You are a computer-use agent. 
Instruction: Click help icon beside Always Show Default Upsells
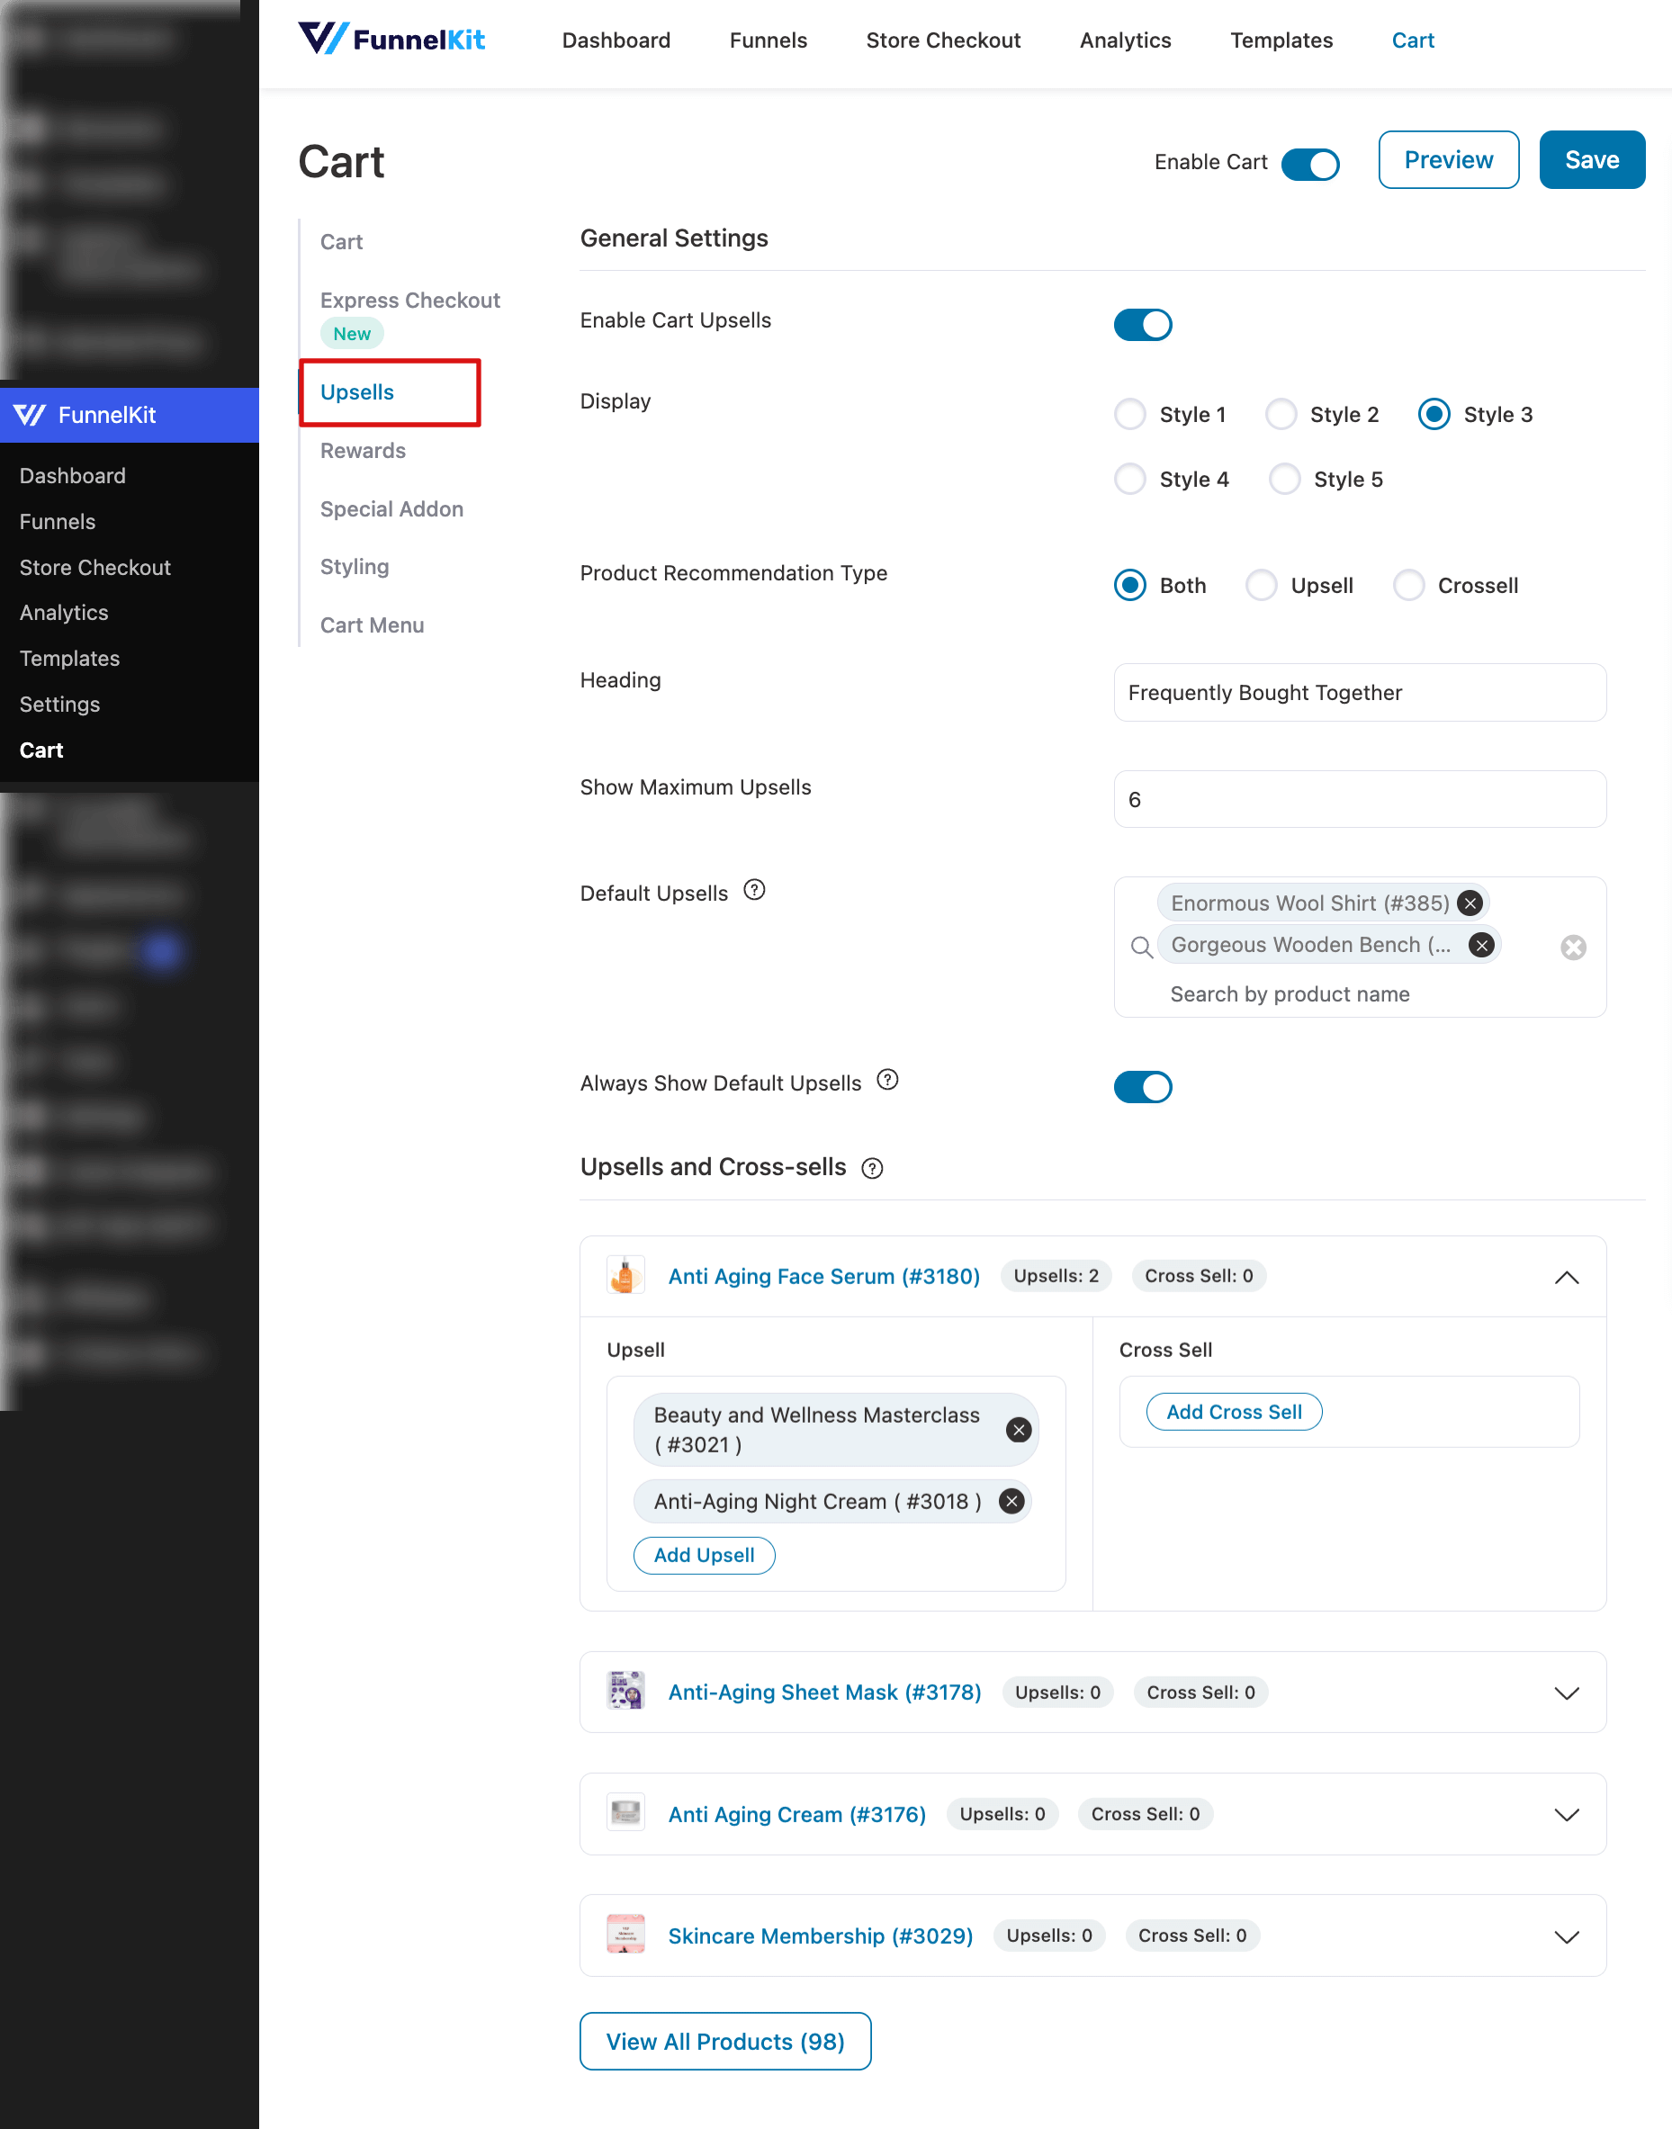(887, 1080)
